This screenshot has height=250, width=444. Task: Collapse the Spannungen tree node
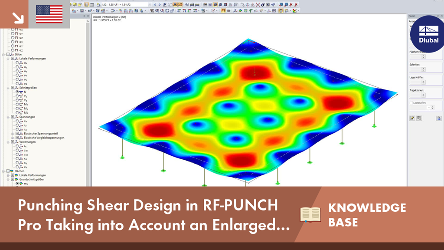(x=8, y=117)
